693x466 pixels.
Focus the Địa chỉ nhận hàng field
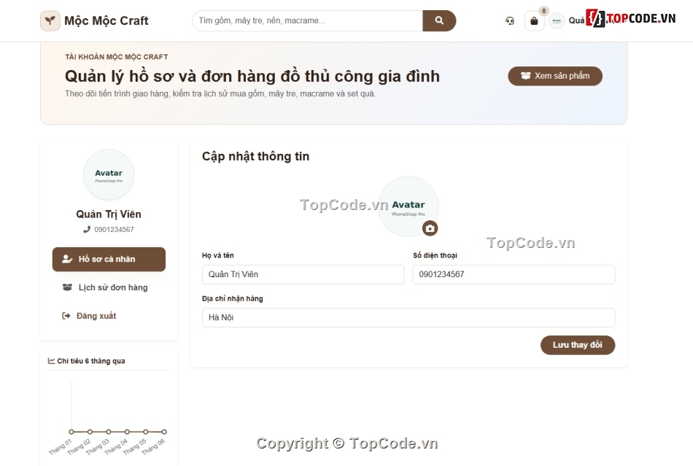[x=409, y=317]
